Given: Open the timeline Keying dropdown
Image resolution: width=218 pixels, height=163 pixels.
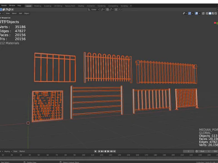Looking at the screenshot, I should (x=8, y=151).
